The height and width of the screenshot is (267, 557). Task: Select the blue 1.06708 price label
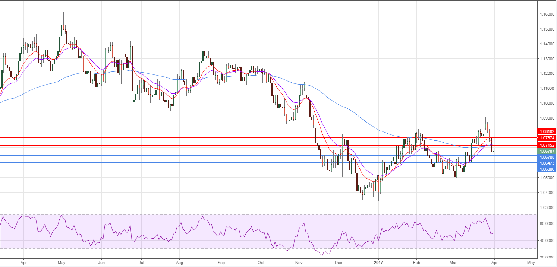[547, 158]
